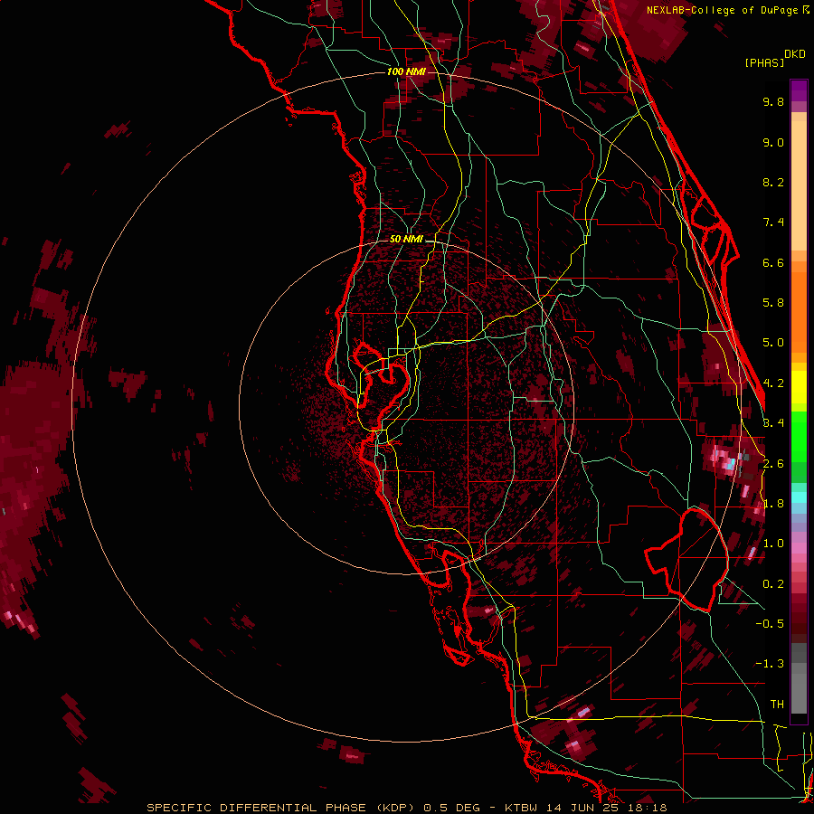Click the 0.2 value on the scale
Viewport: 814px width, 814px height.
[773, 584]
